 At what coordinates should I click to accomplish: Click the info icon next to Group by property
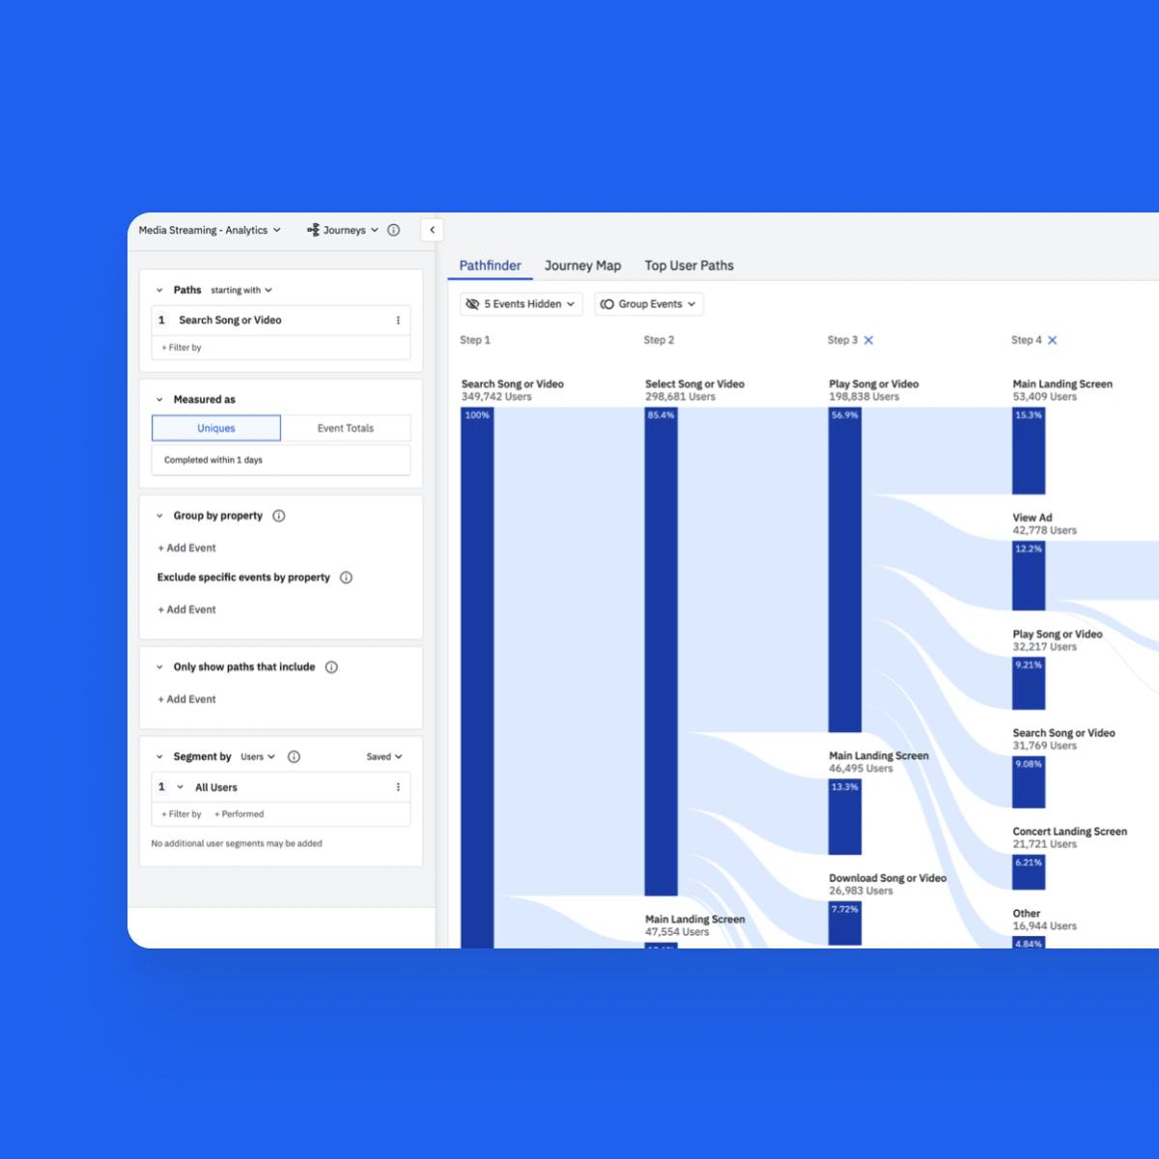pos(279,516)
